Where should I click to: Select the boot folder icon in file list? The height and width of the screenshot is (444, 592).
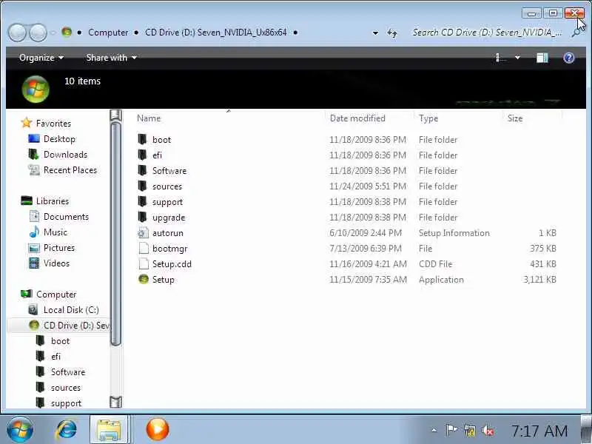(x=142, y=139)
